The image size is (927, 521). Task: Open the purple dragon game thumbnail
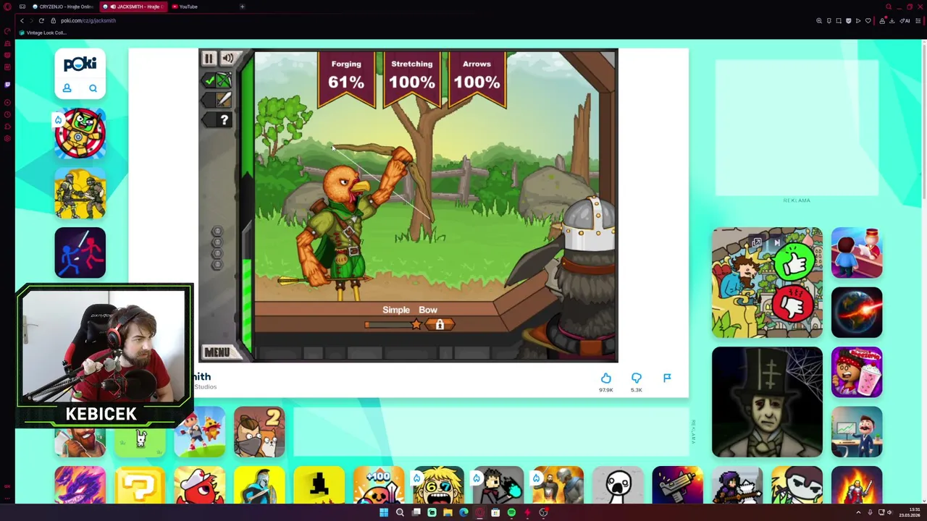coord(80,485)
